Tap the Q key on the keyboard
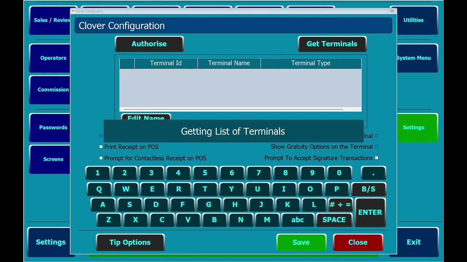Screen dimensions: 467x262 tap(99, 189)
